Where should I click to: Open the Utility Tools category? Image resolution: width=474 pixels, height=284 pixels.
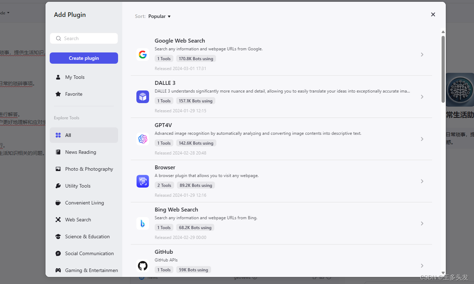pos(84,186)
